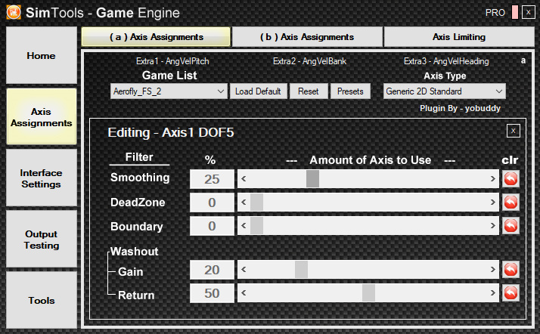Viewport: 540px width, 334px height.
Task: Clear the Smoothing filter with red reset icon
Action: click(511, 179)
